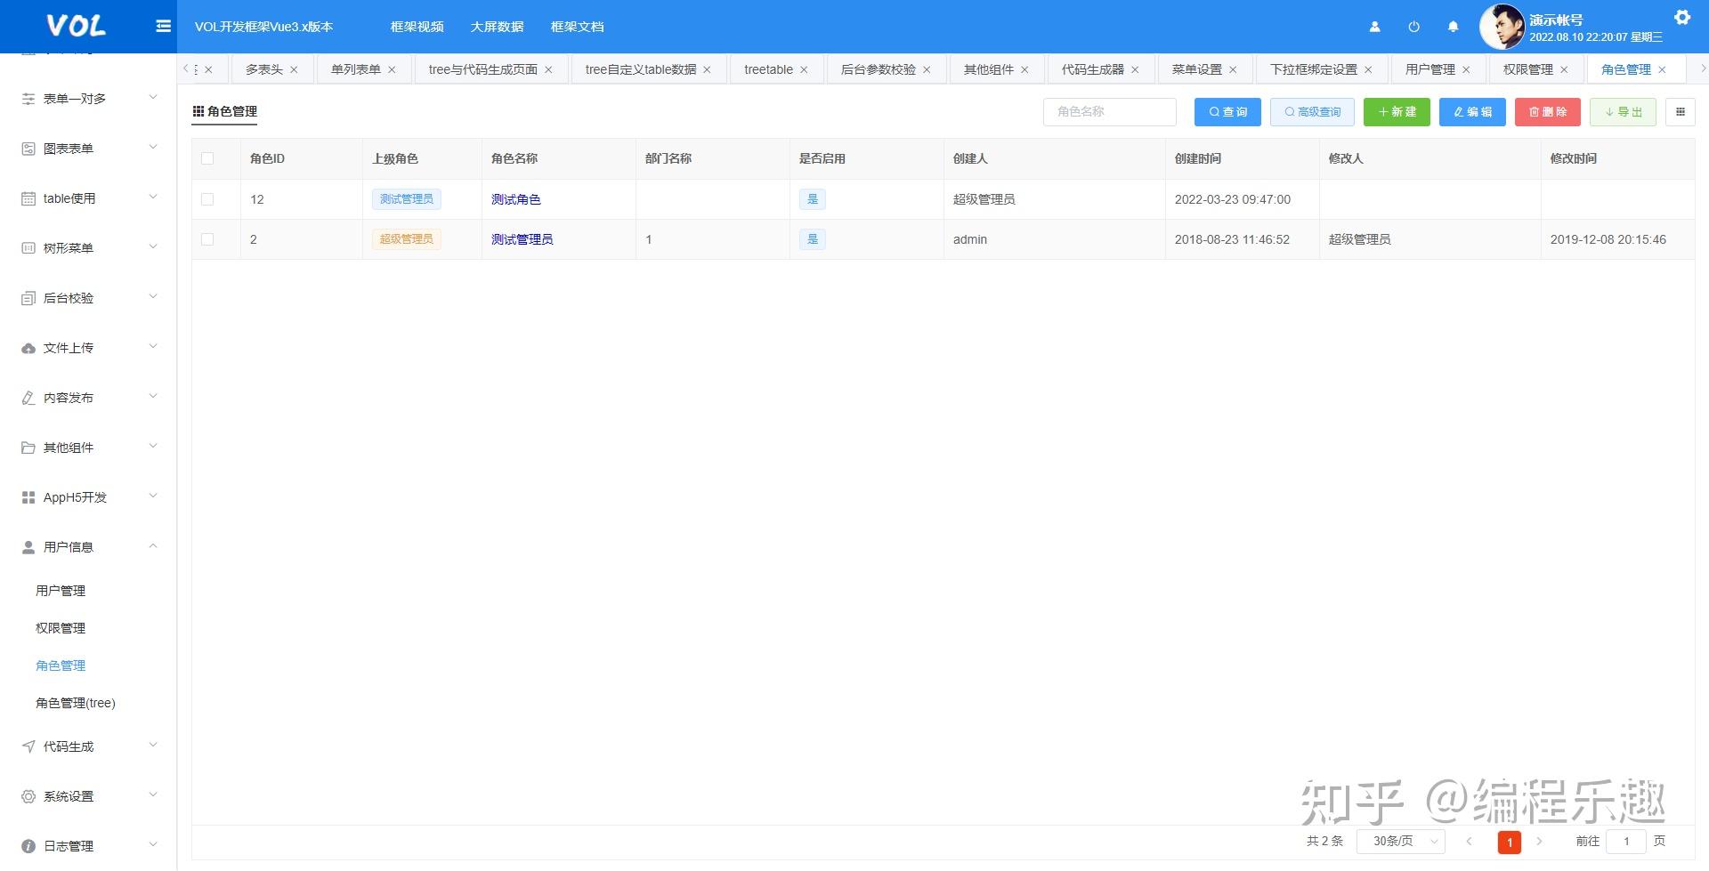The image size is (1709, 871).
Task: Click the 文件上传 cloud icon in sidebar
Action: [28, 347]
